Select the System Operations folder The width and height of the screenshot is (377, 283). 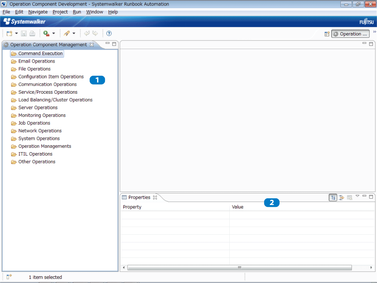pyautogui.click(x=35, y=138)
